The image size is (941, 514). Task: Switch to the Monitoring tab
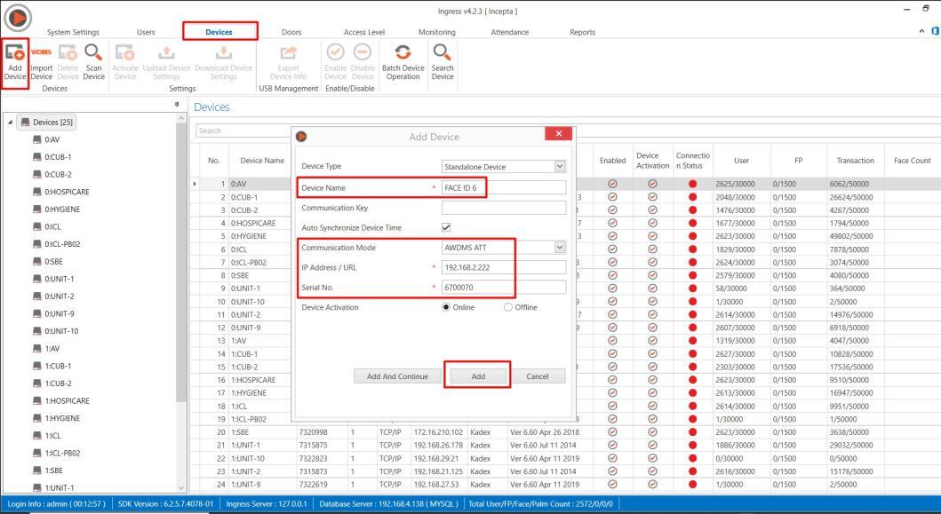click(437, 32)
